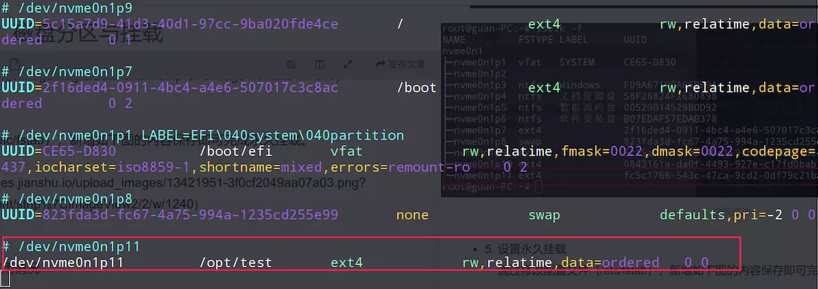Screen dimensions: 818x289
Task: Click the '# /dev/nvme0n1p11' comment line
Action: [x=71, y=245]
